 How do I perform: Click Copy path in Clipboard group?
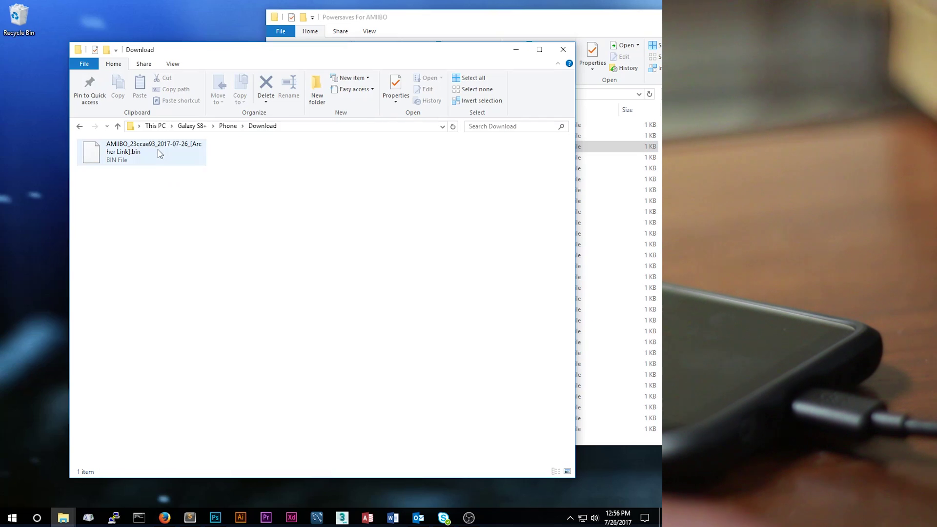[171, 89]
